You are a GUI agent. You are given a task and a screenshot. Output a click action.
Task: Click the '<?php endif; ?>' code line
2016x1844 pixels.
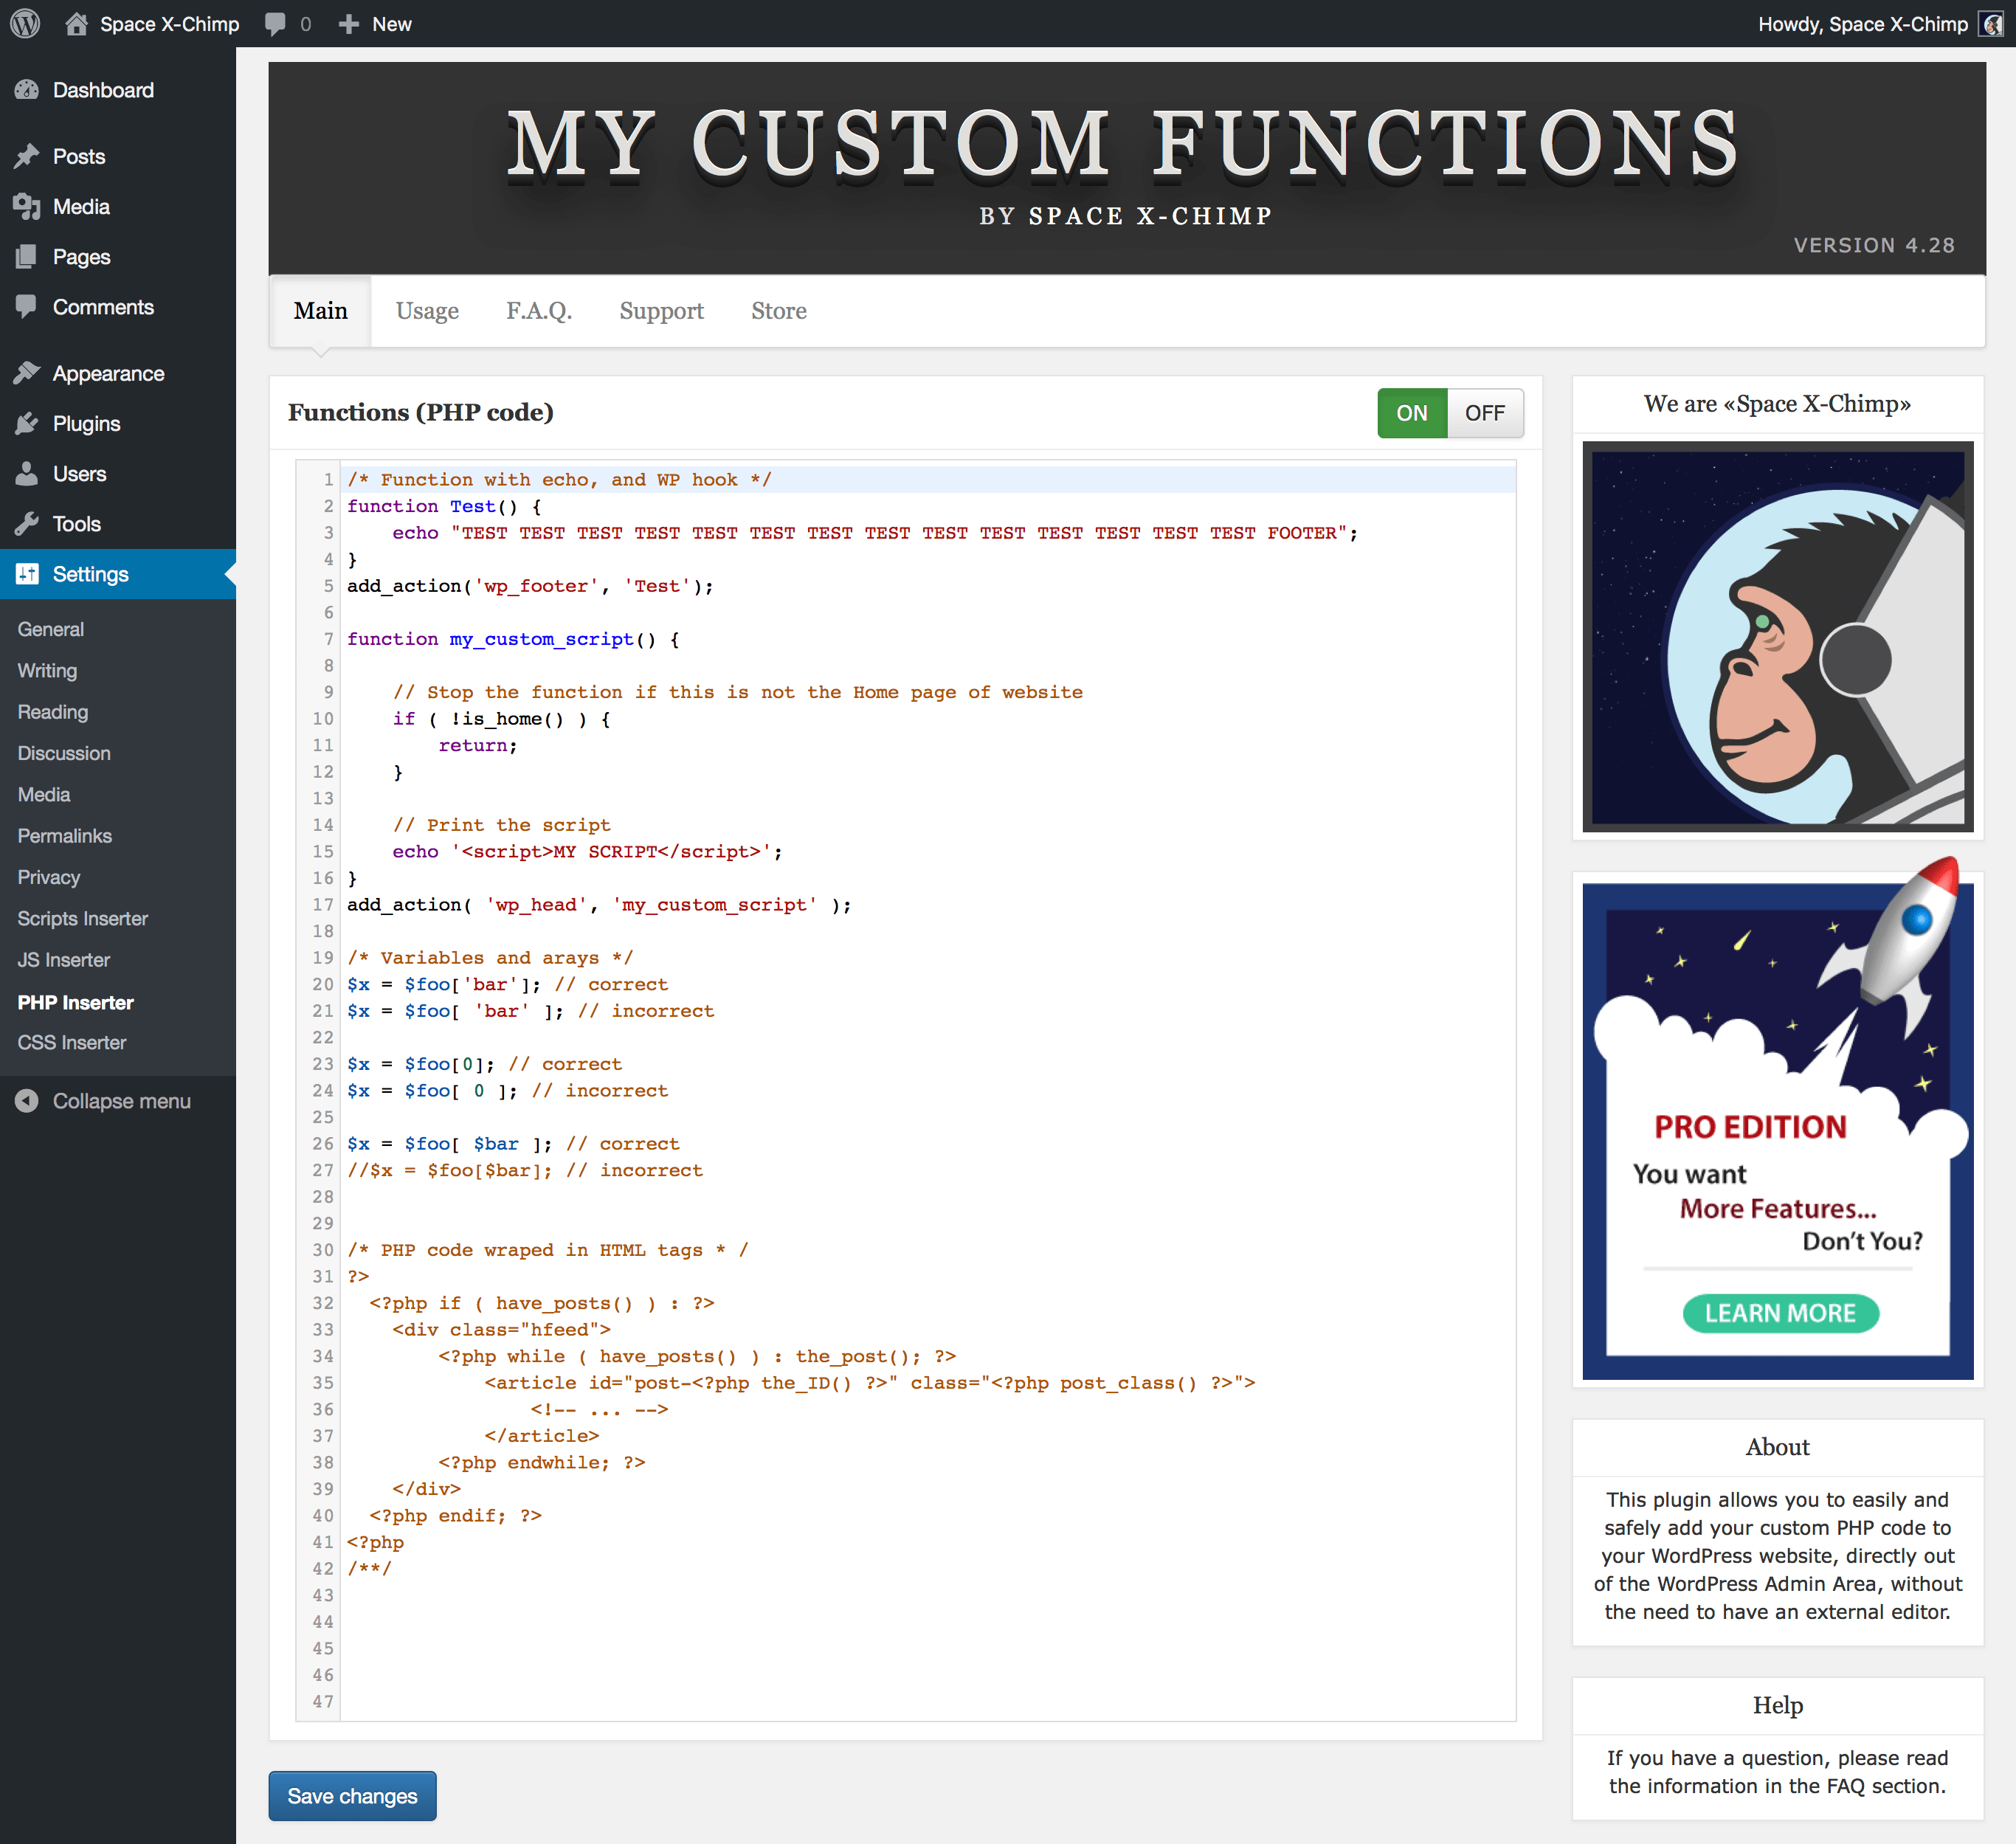click(455, 1515)
